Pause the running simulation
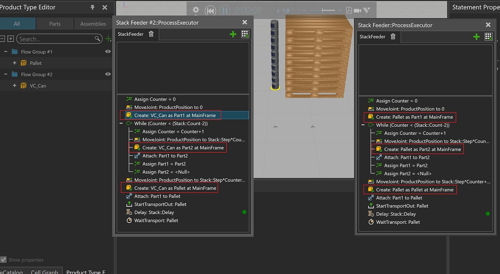The image size is (500, 274). pyautogui.click(x=225, y=11)
